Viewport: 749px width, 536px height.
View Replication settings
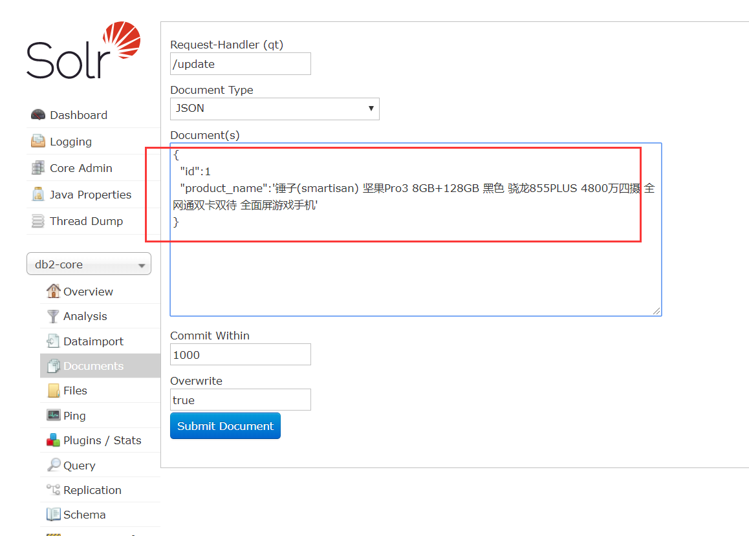click(x=92, y=490)
